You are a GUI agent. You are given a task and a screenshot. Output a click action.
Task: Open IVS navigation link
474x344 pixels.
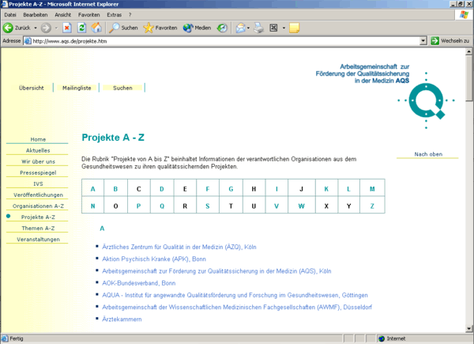point(38,183)
